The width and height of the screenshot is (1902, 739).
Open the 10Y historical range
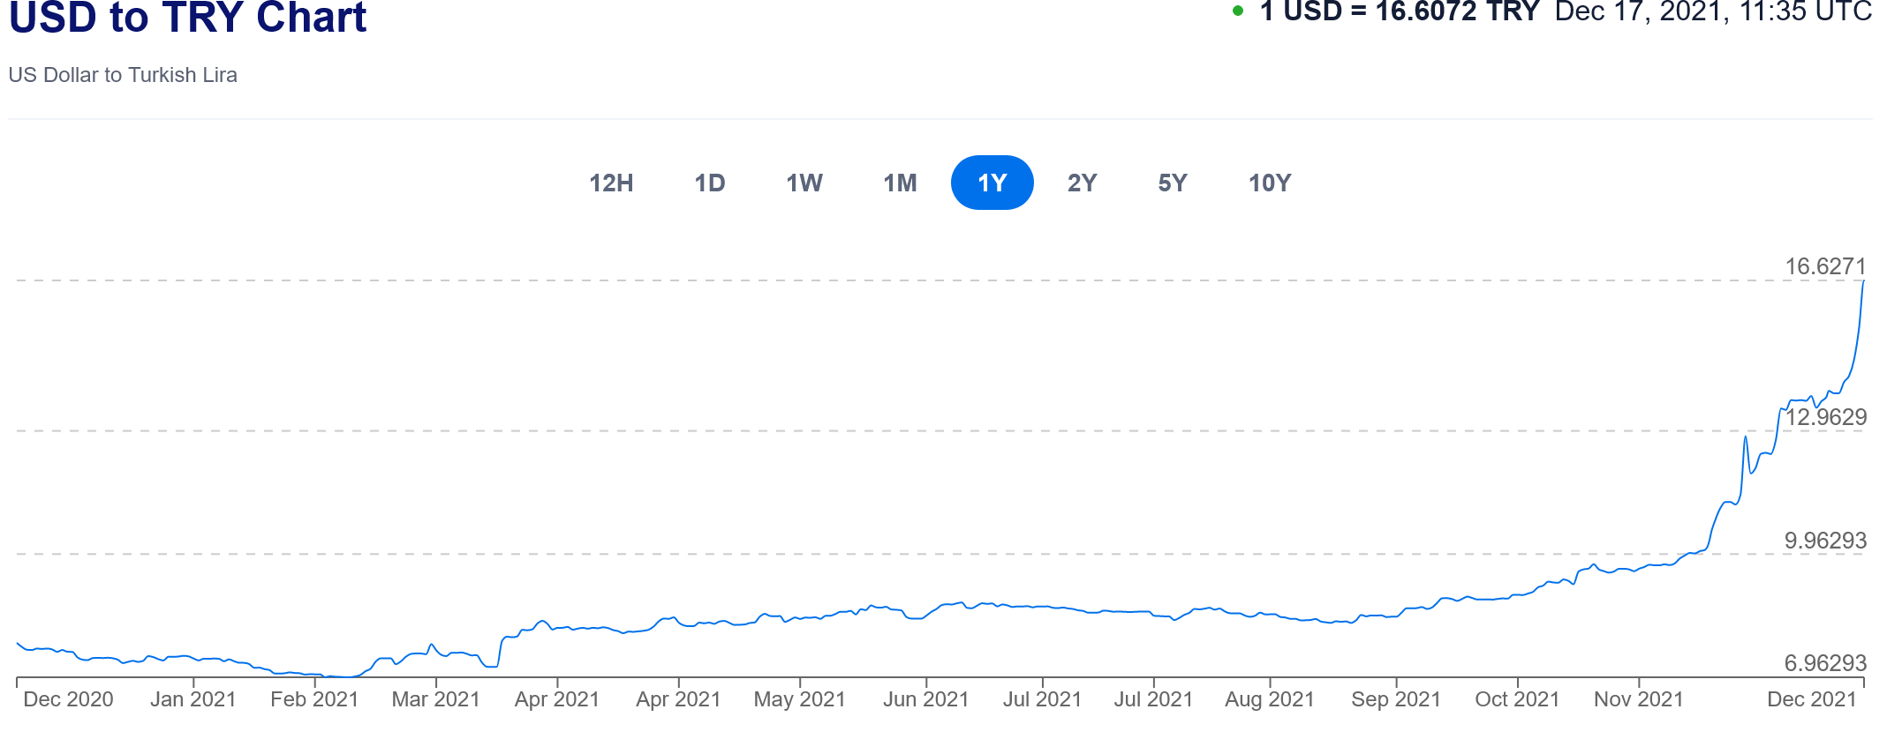[x=1270, y=183]
